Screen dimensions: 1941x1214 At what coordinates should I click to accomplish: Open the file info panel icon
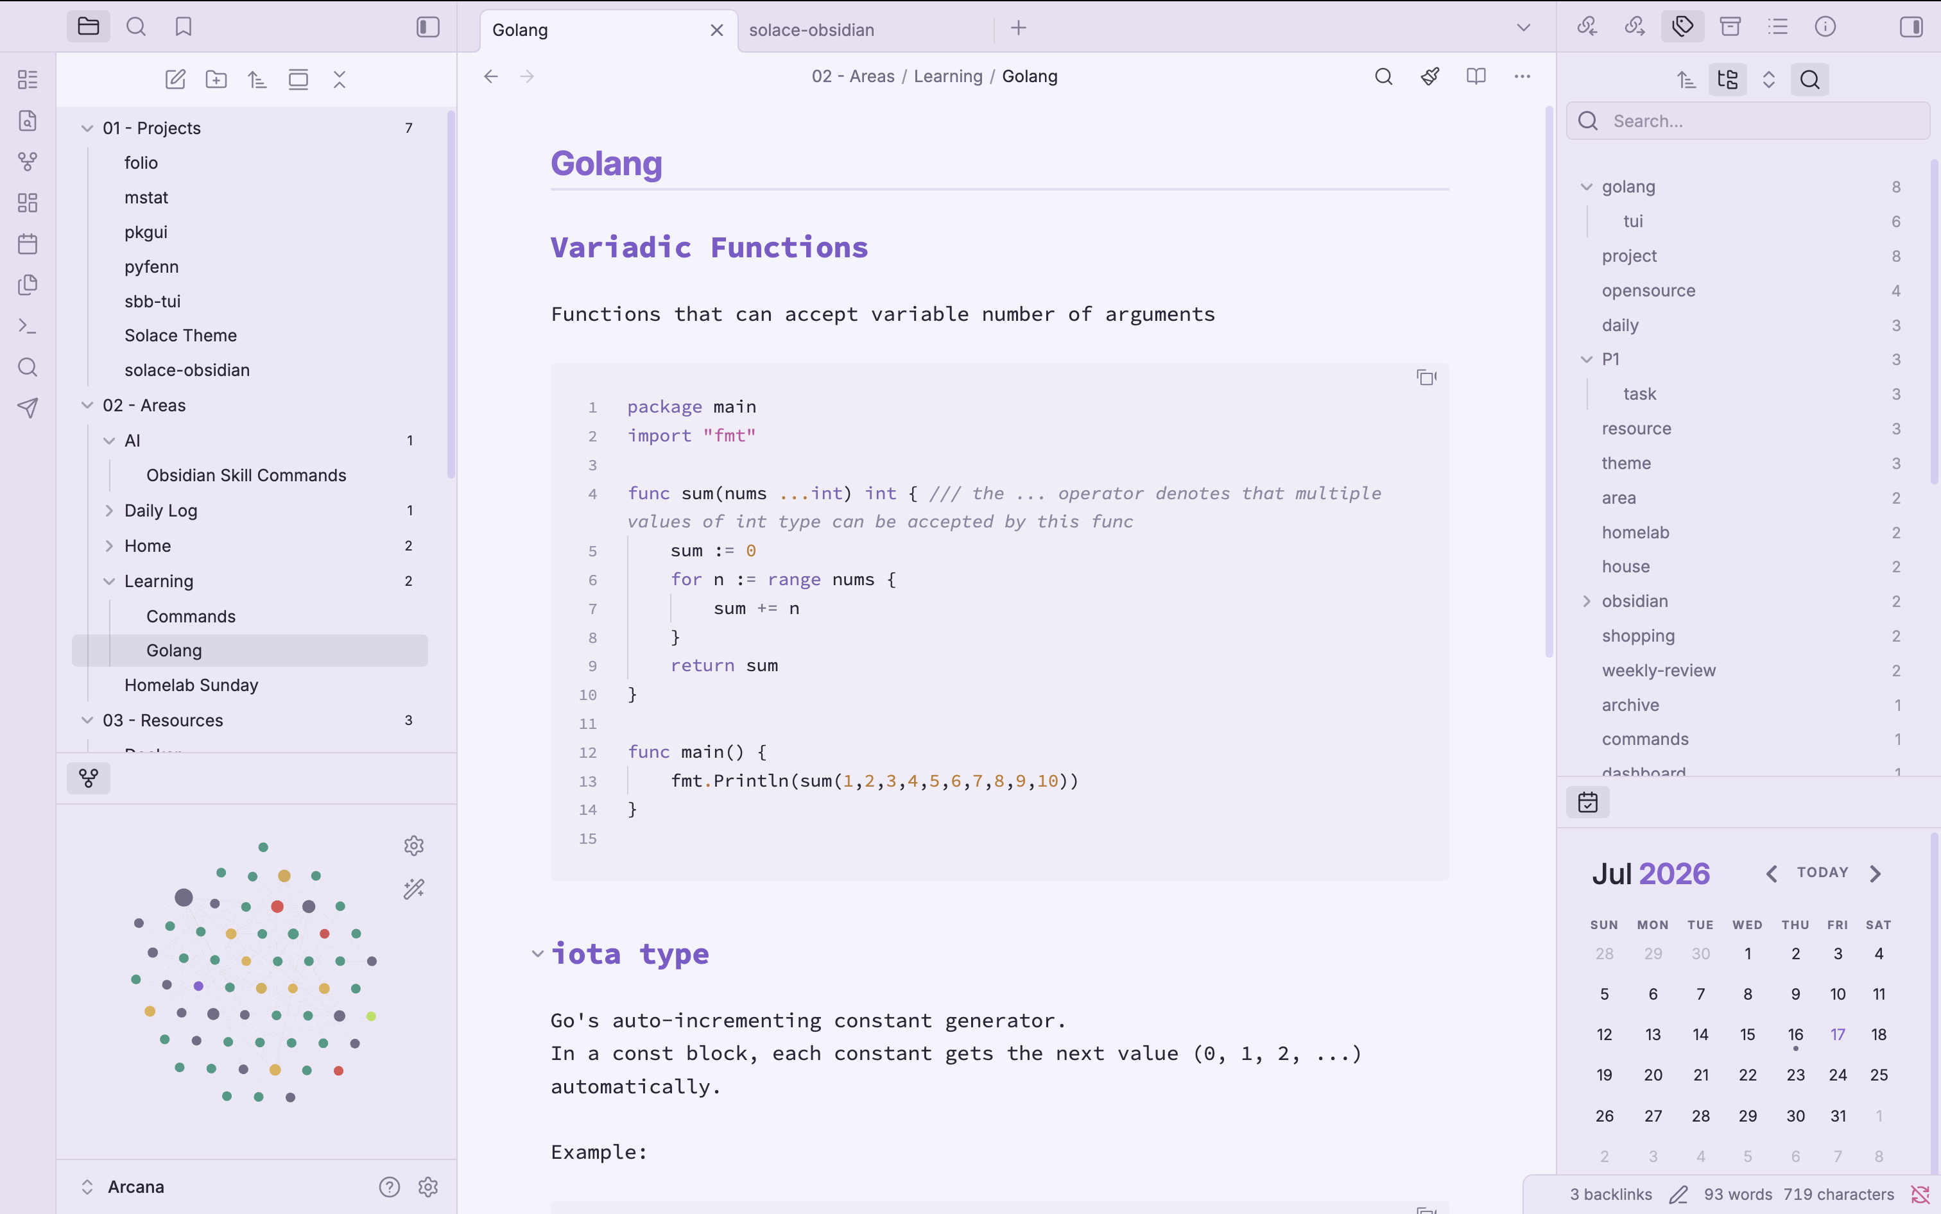click(1825, 26)
